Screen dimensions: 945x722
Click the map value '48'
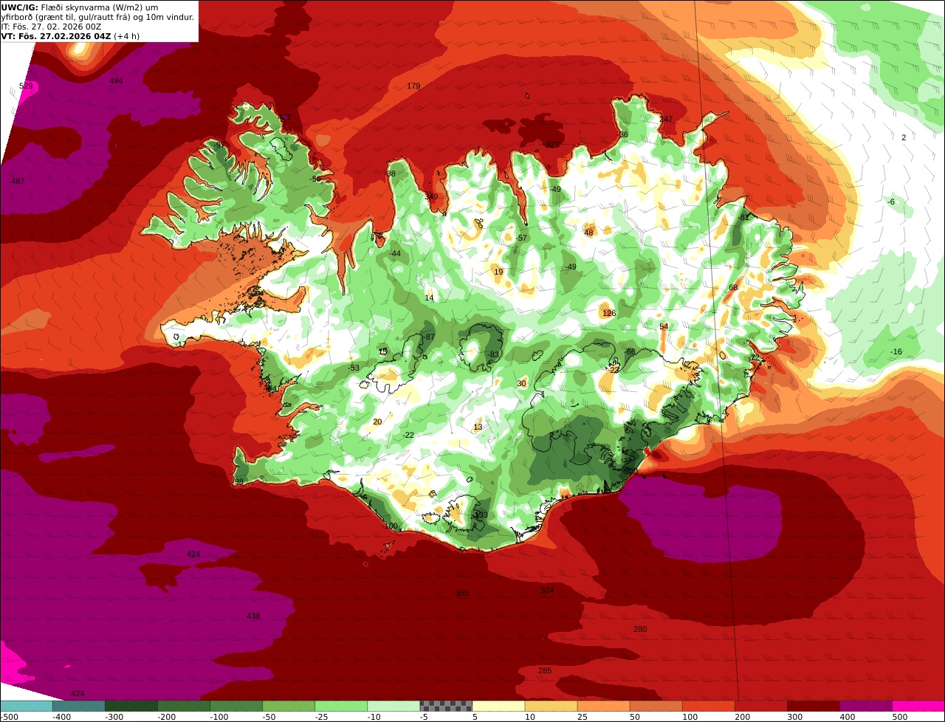pos(588,233)
